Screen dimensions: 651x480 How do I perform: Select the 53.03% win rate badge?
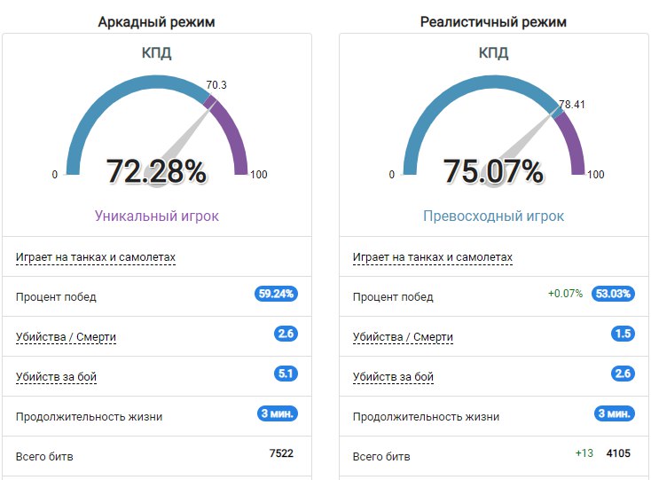coord(613,294)
